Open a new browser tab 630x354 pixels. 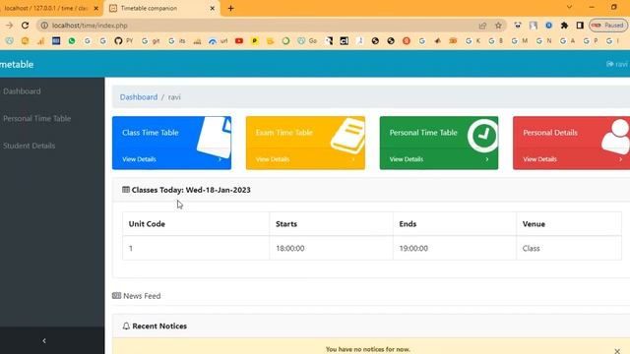tap(230, 8)
